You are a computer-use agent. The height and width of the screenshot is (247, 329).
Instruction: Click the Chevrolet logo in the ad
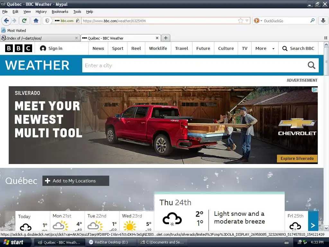coord(297,127)
